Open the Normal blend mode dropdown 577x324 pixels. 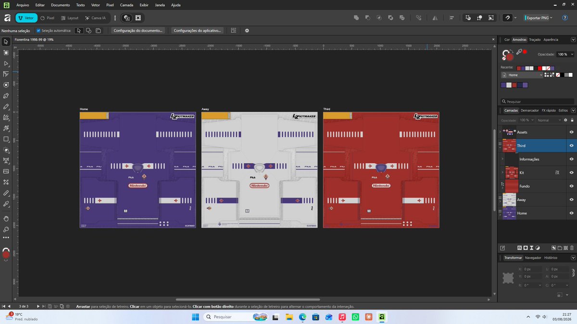pyautogui.click(x=549, y=120)
